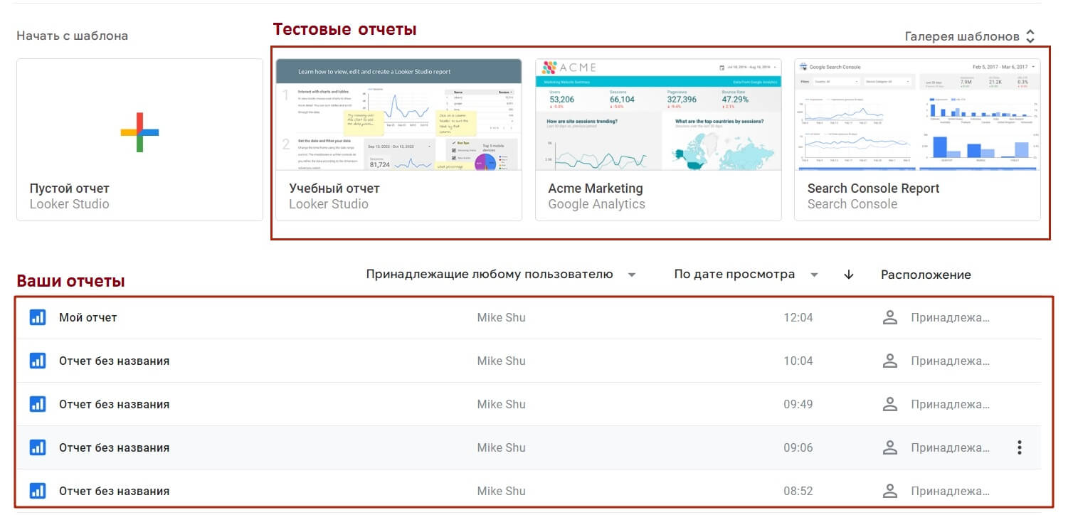This screenshot has height=515, width=1073.
Task: Click Google Analytics subtitle under Acme Marketing
Action: tap(596, 204)
